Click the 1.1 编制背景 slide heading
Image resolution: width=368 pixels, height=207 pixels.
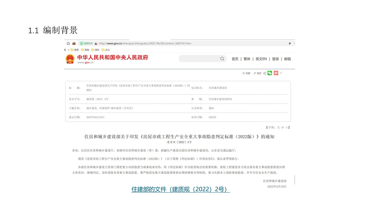tap(53, 30)
